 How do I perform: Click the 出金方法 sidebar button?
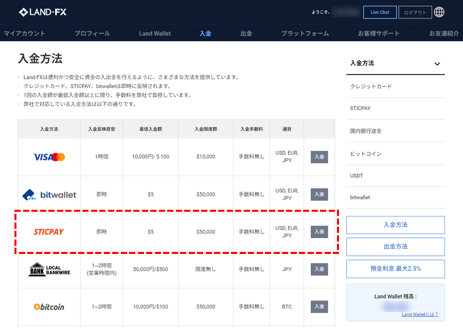pos(396,247)
